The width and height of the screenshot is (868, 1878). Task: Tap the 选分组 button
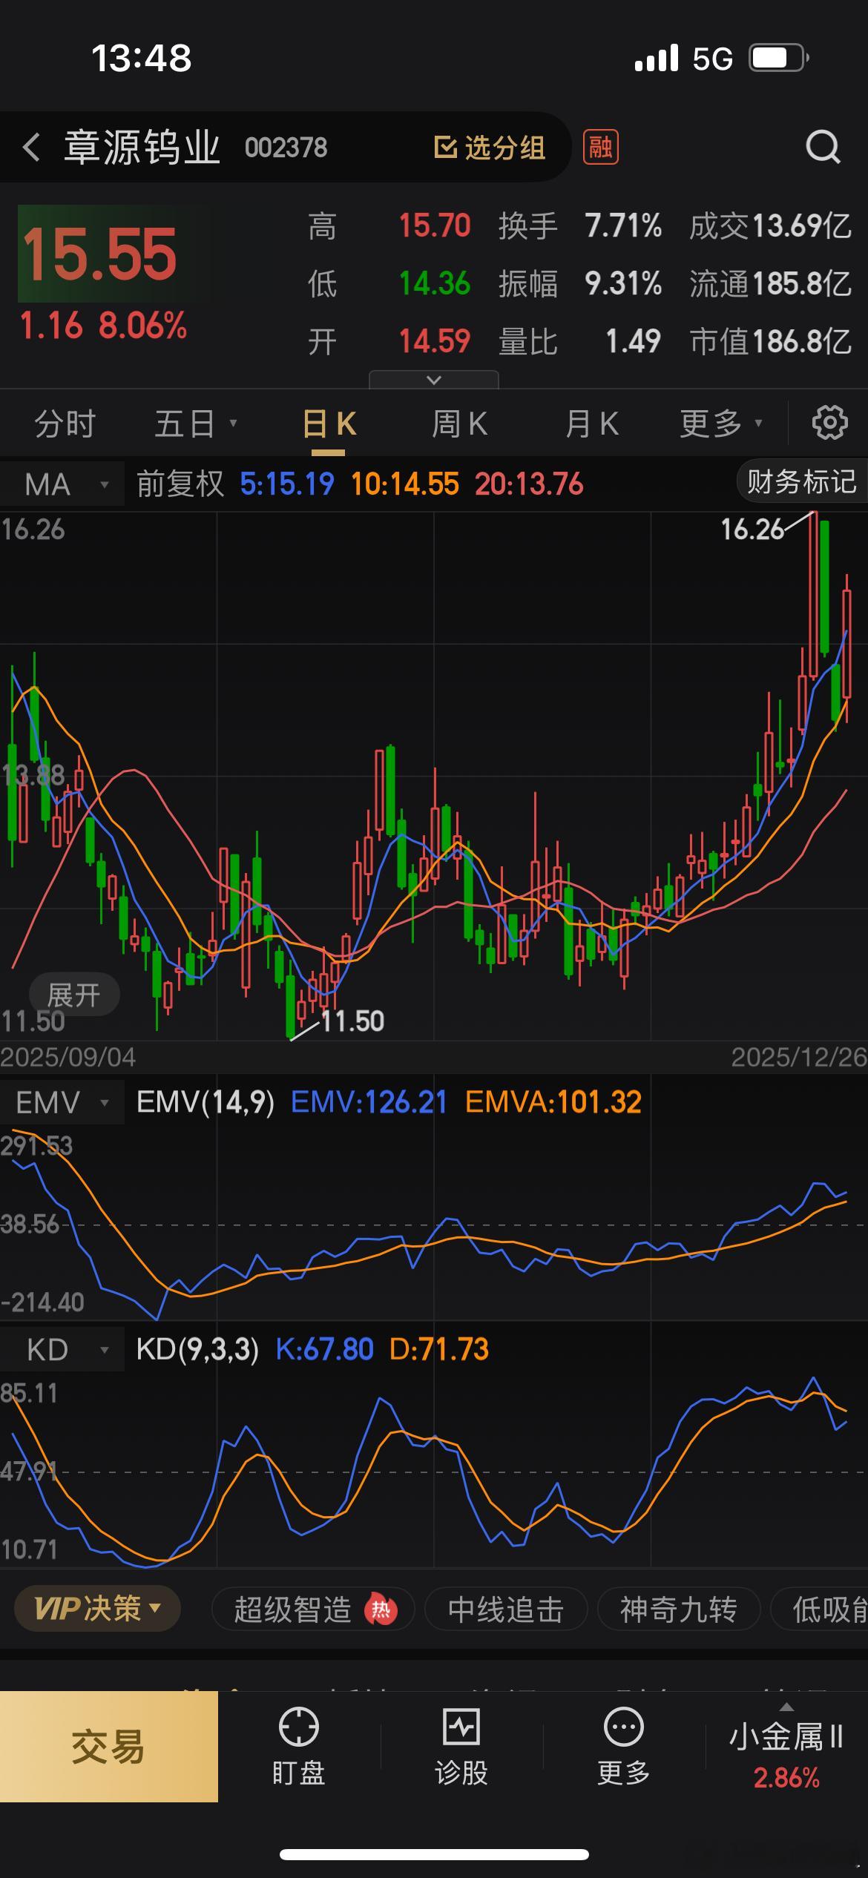[490, 148]
